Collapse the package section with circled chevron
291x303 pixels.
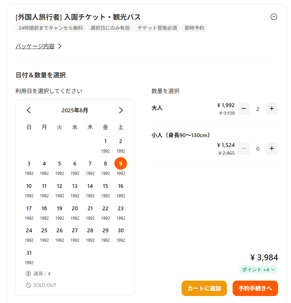pyautogui.click(x=274, y=17)
